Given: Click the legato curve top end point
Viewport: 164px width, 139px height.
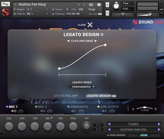Looking at the screenshot, I should tap(105, 45).
